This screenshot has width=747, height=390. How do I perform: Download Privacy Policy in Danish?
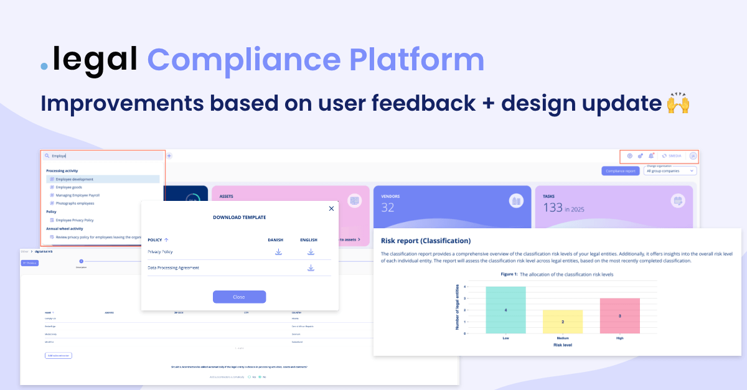(278, 252)
